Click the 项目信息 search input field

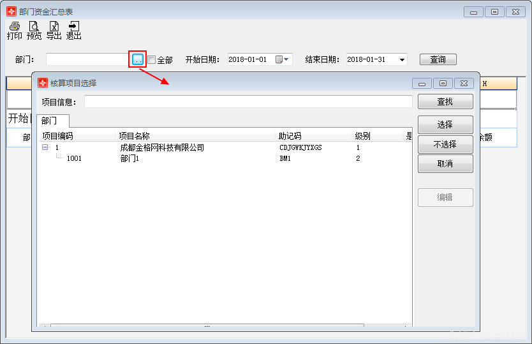[x=248, y=101]
